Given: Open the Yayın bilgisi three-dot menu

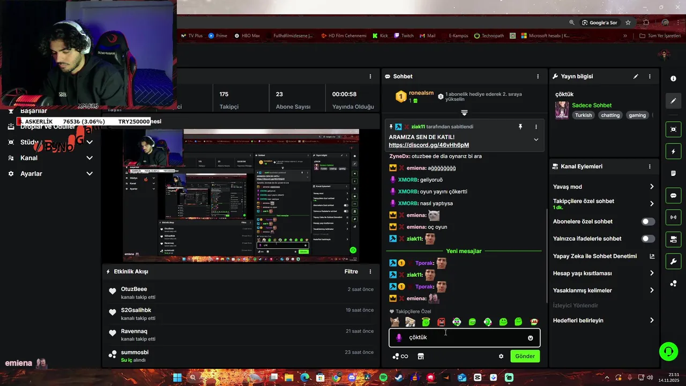Looking at the screenshot, I should coord(650,77).
